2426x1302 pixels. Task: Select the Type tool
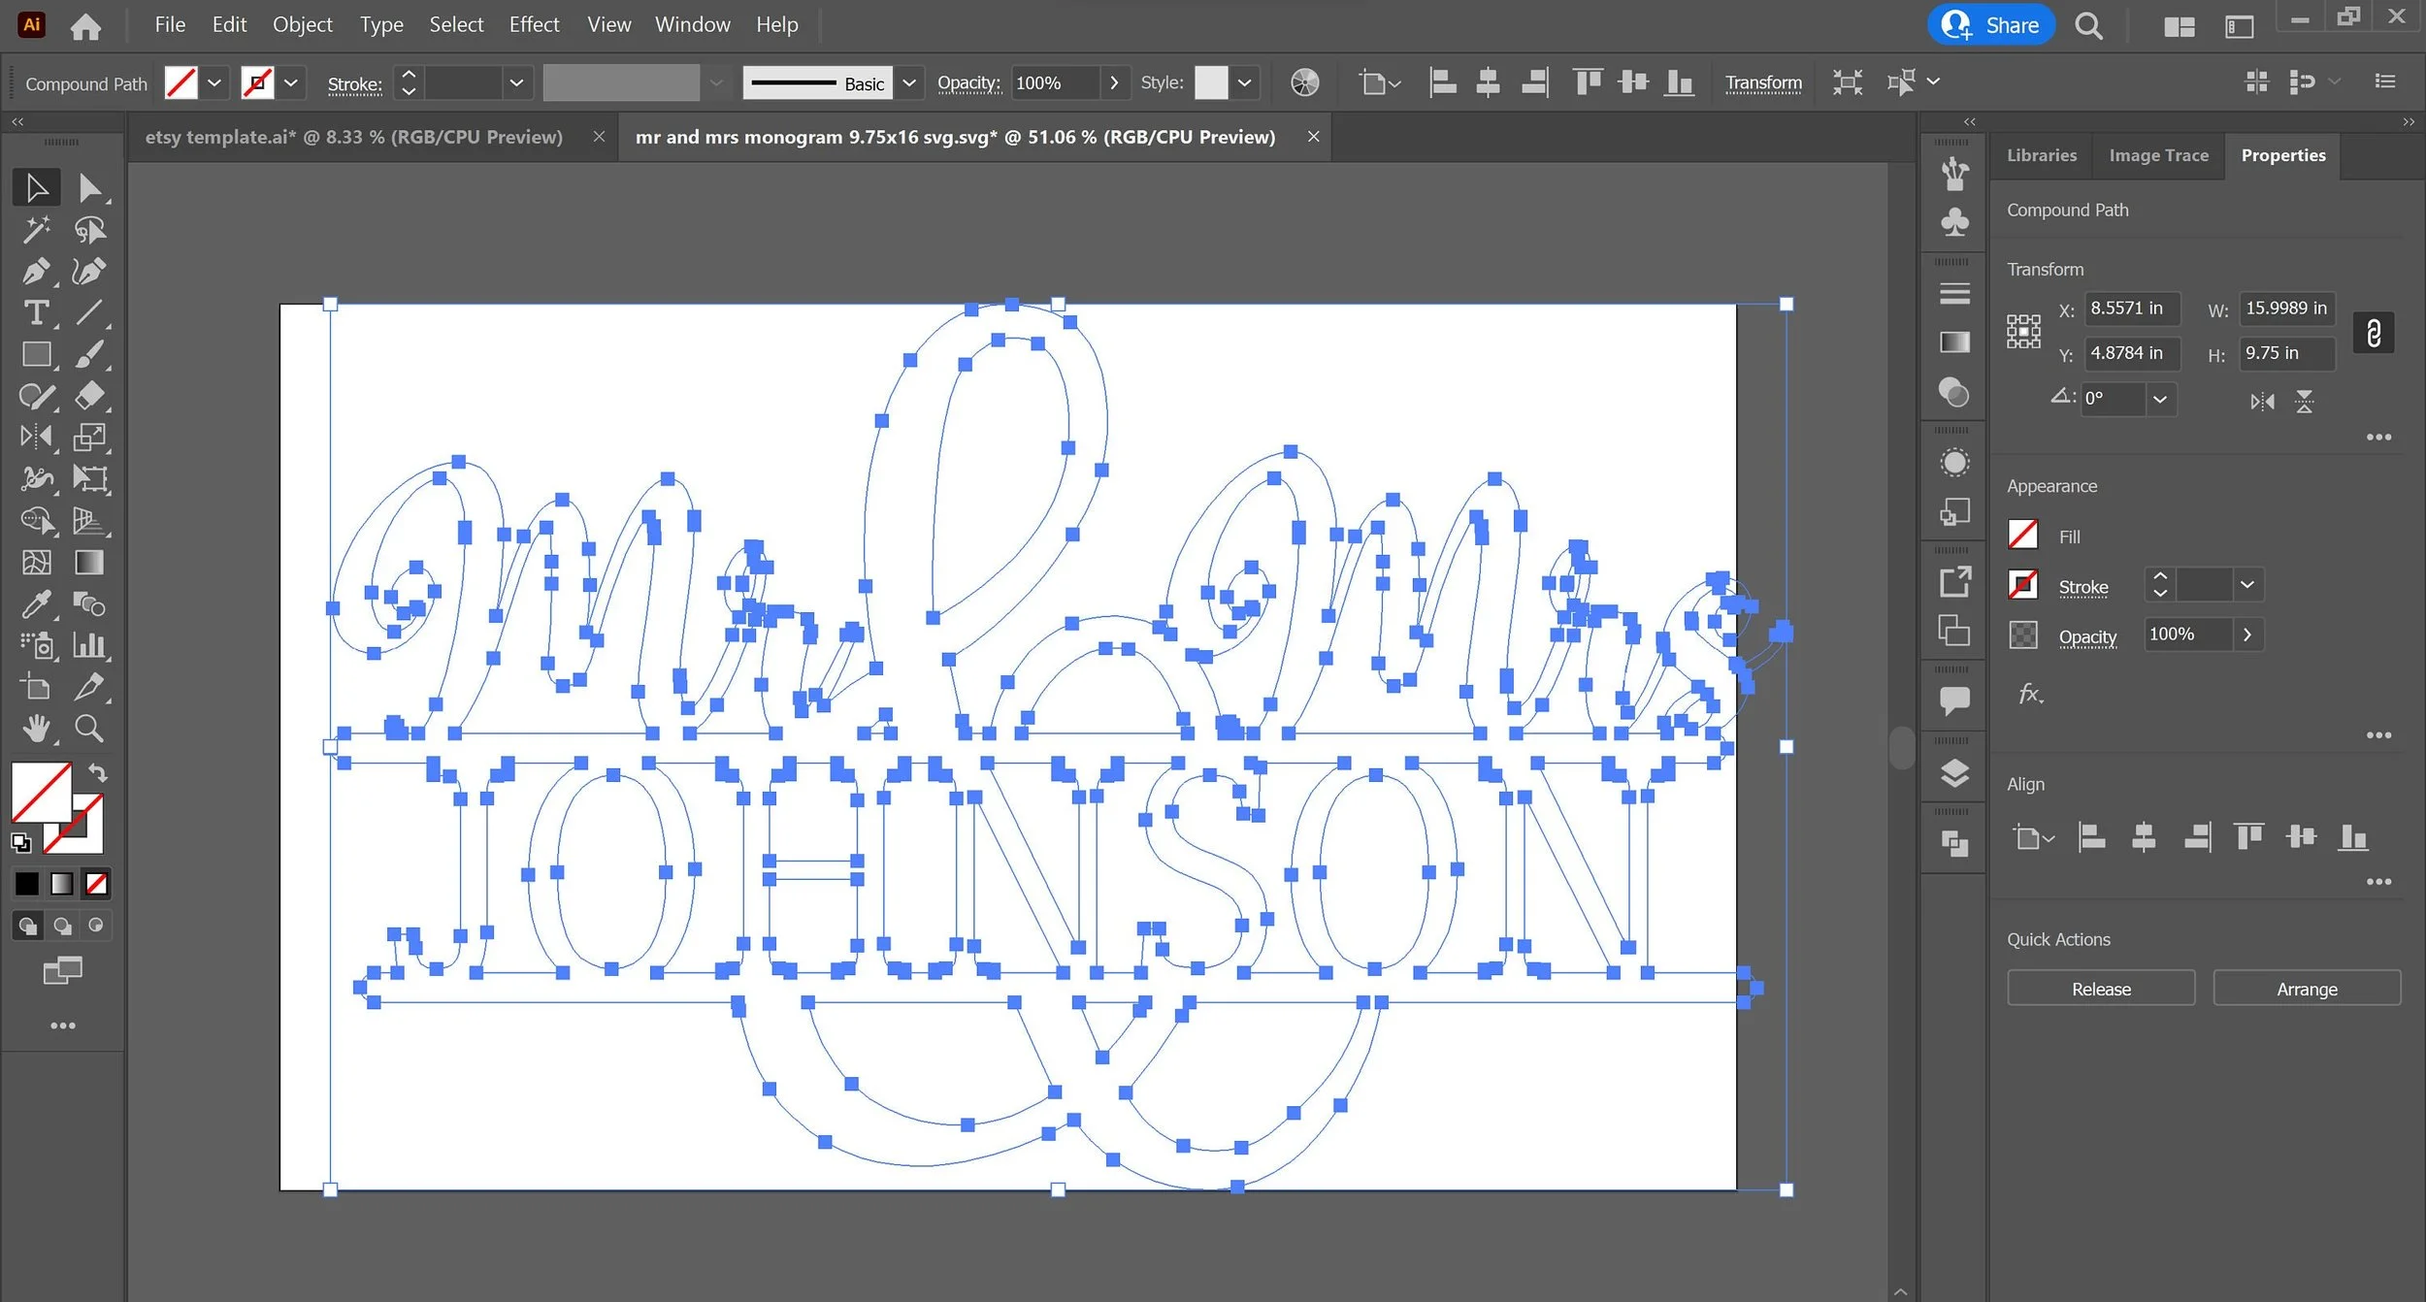coord(36,312)
